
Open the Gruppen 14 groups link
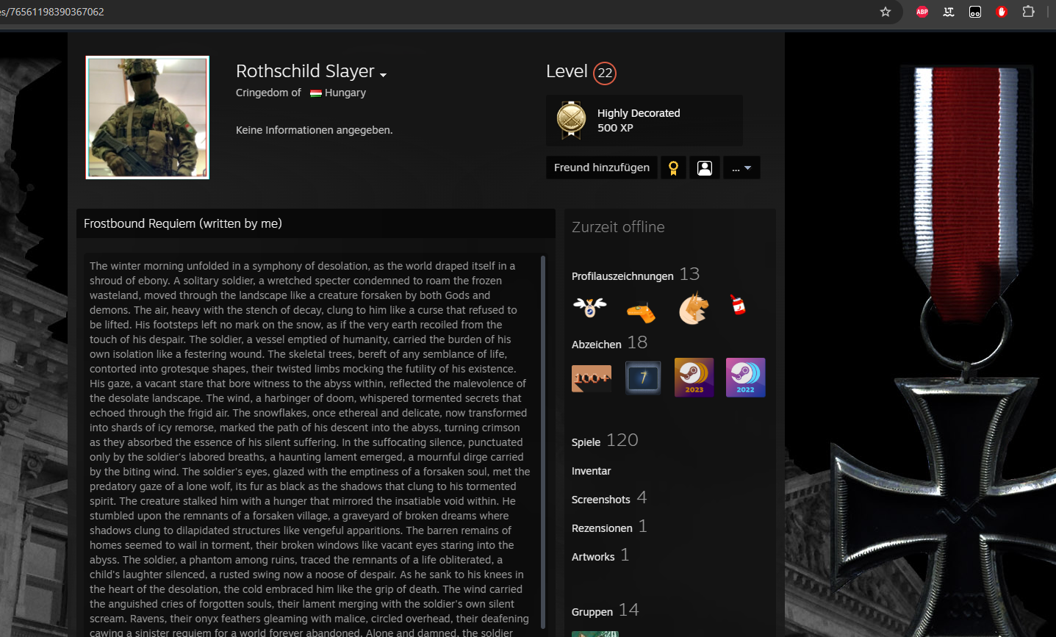pyautogui.click(x=592, y=612)
